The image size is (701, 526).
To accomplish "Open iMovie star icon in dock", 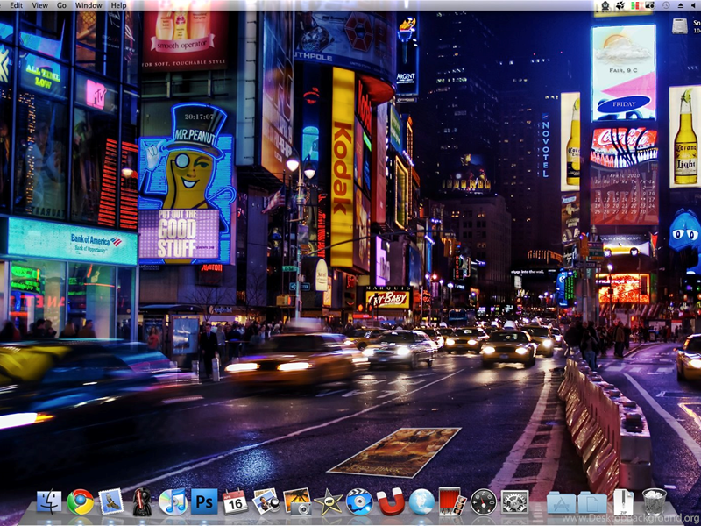I will click(329, 501).
